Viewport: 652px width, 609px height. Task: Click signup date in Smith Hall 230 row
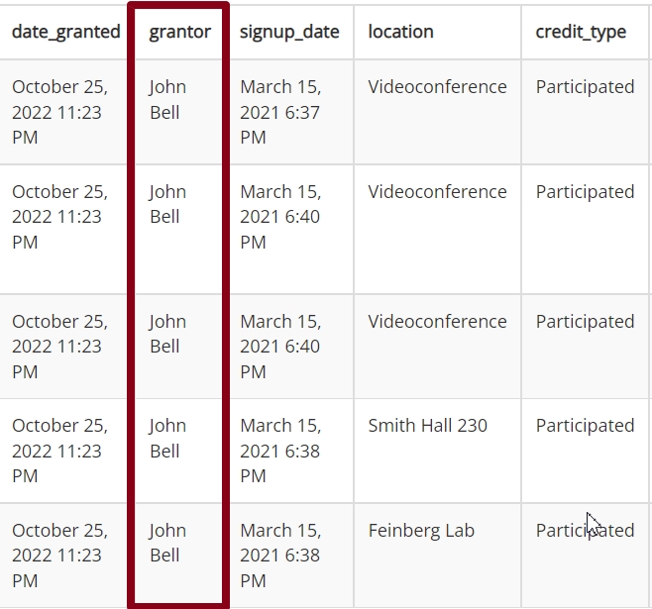pyautogui.click(x=280, y=451)
